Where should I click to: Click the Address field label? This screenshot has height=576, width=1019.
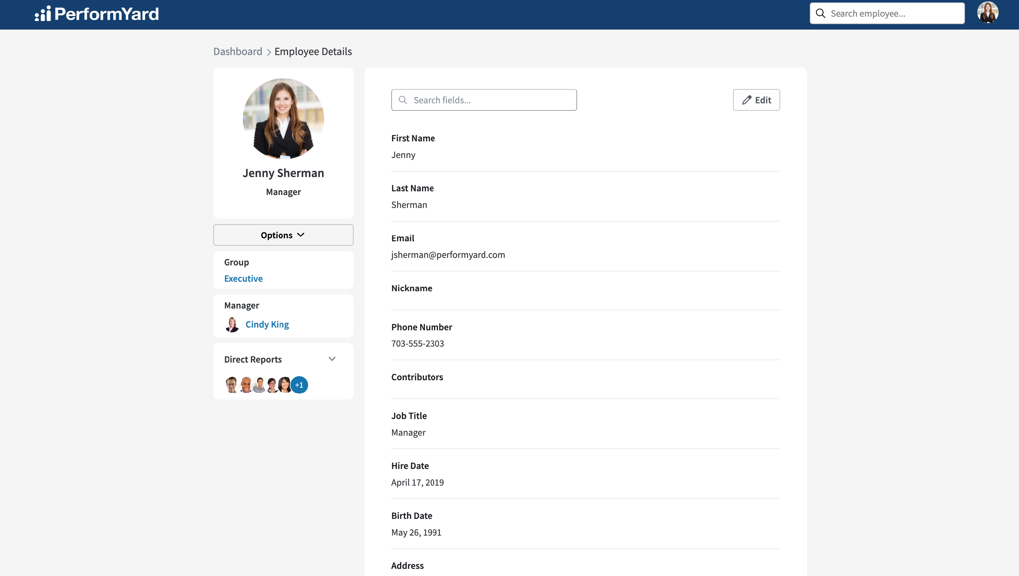click(x=408, y=565)
